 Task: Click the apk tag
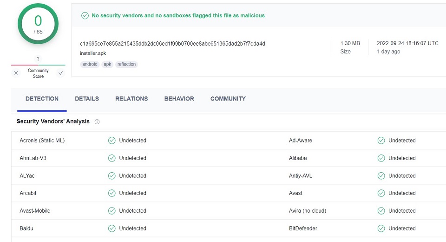(x=107, y=64)
